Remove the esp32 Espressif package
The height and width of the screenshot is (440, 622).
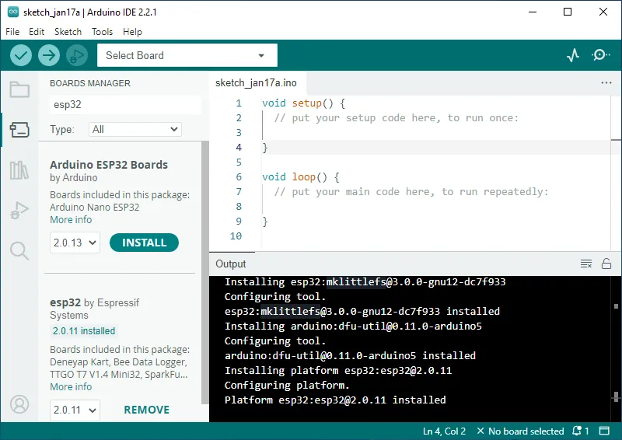[x=146, y=410]
